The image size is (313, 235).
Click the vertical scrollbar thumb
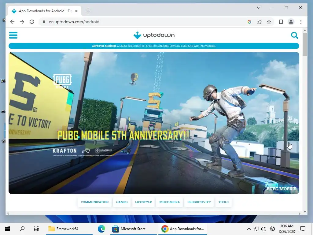(x=305, y=44)
